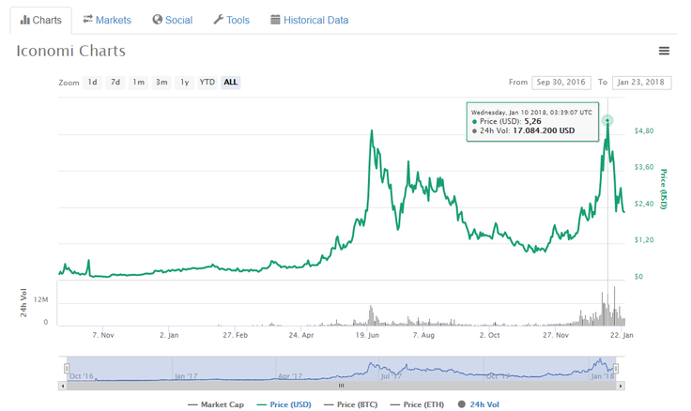The height and width of the screenshot is (411, 691).
Task: Click the scrollbar center grip
Action: point(341,386)
